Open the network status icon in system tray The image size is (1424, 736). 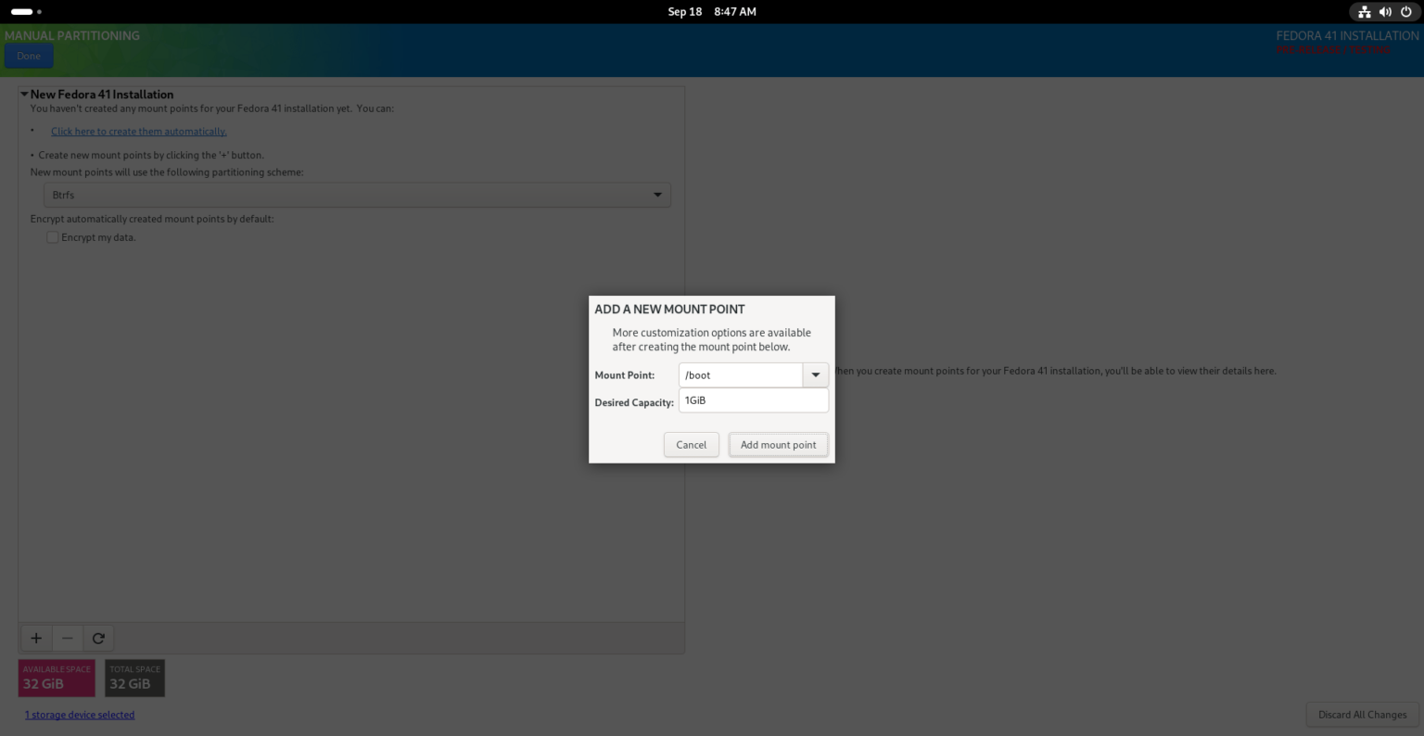coord(1364,12)
